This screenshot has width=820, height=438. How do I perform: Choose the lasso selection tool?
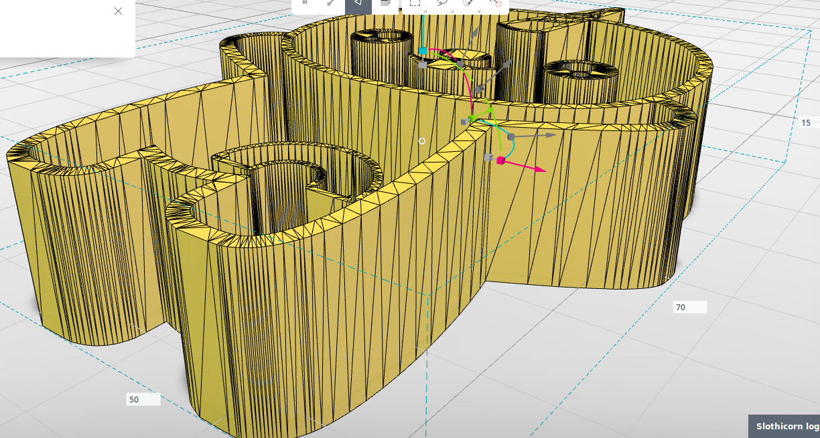(x=442, y=3)
